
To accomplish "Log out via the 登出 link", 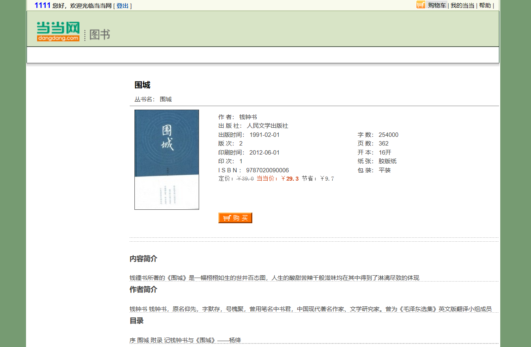I will pyautogui.click(x=123, y=6).
